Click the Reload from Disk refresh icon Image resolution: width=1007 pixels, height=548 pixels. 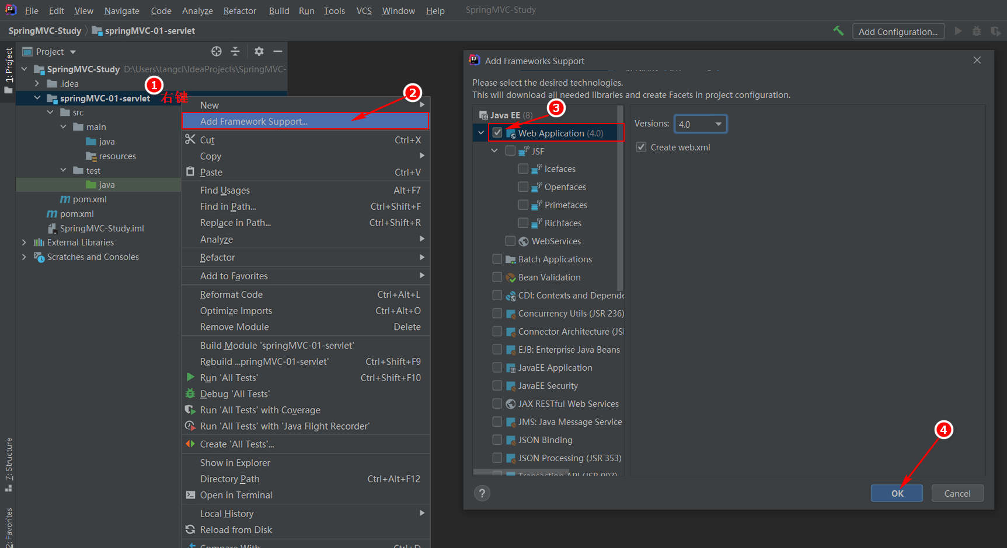click(190, 529)
